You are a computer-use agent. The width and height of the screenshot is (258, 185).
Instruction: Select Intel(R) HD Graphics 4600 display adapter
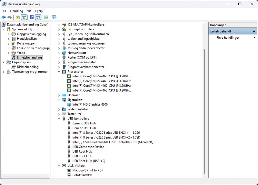90,105
